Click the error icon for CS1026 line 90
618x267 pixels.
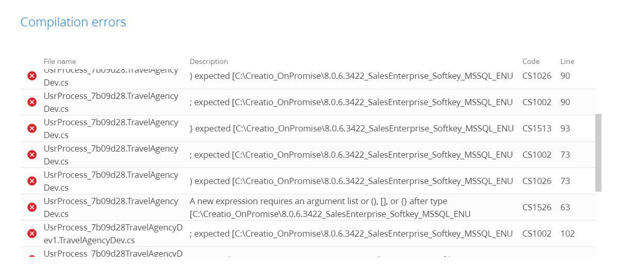click(31, 76)
